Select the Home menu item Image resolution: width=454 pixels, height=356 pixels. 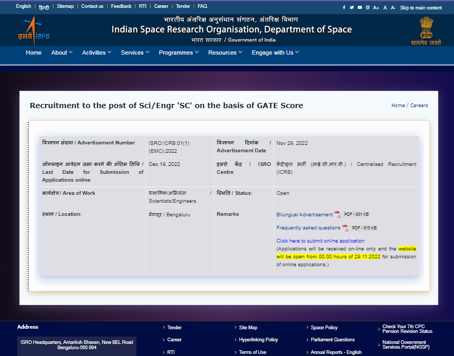pos(34,53)
